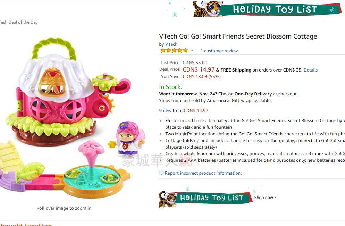This screenshot has width=345, height=226.
Task: Expand the star rating dropdown arrow
Action: coord(192,51)
